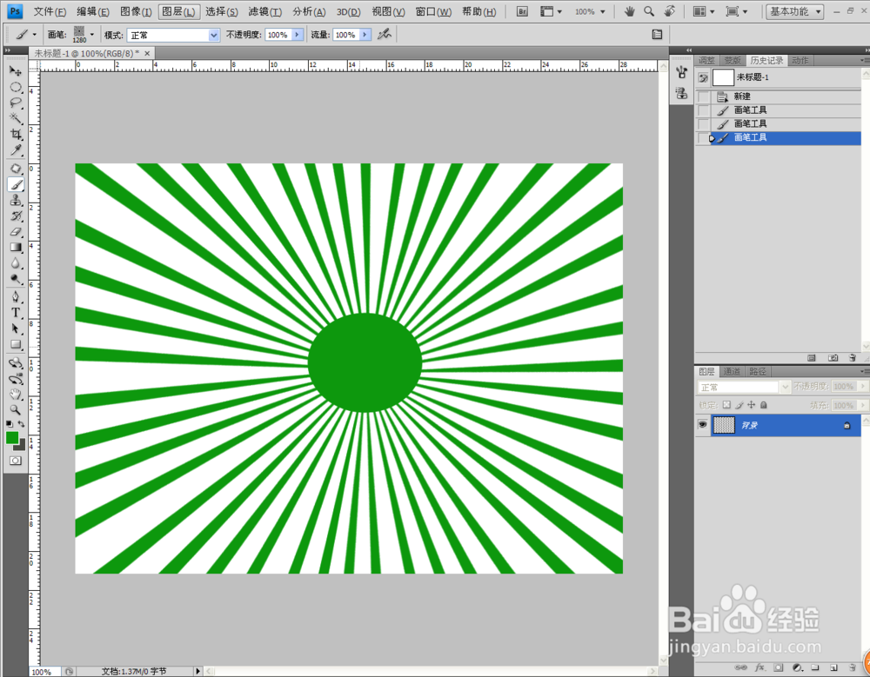This screenshot has height=677, width=870.
Task: Select the Clone Stamp tool
Action: (16, 200)
